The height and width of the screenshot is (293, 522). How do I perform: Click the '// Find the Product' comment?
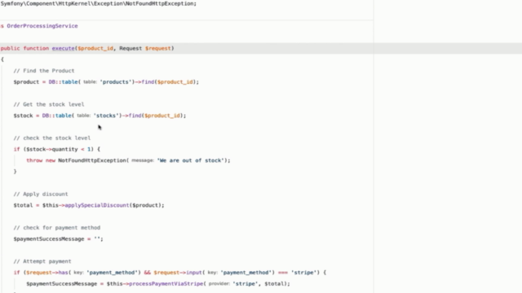(44, 71)
